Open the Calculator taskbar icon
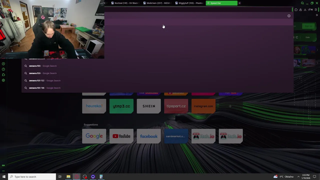320x180 pixels. click(101, 177)
